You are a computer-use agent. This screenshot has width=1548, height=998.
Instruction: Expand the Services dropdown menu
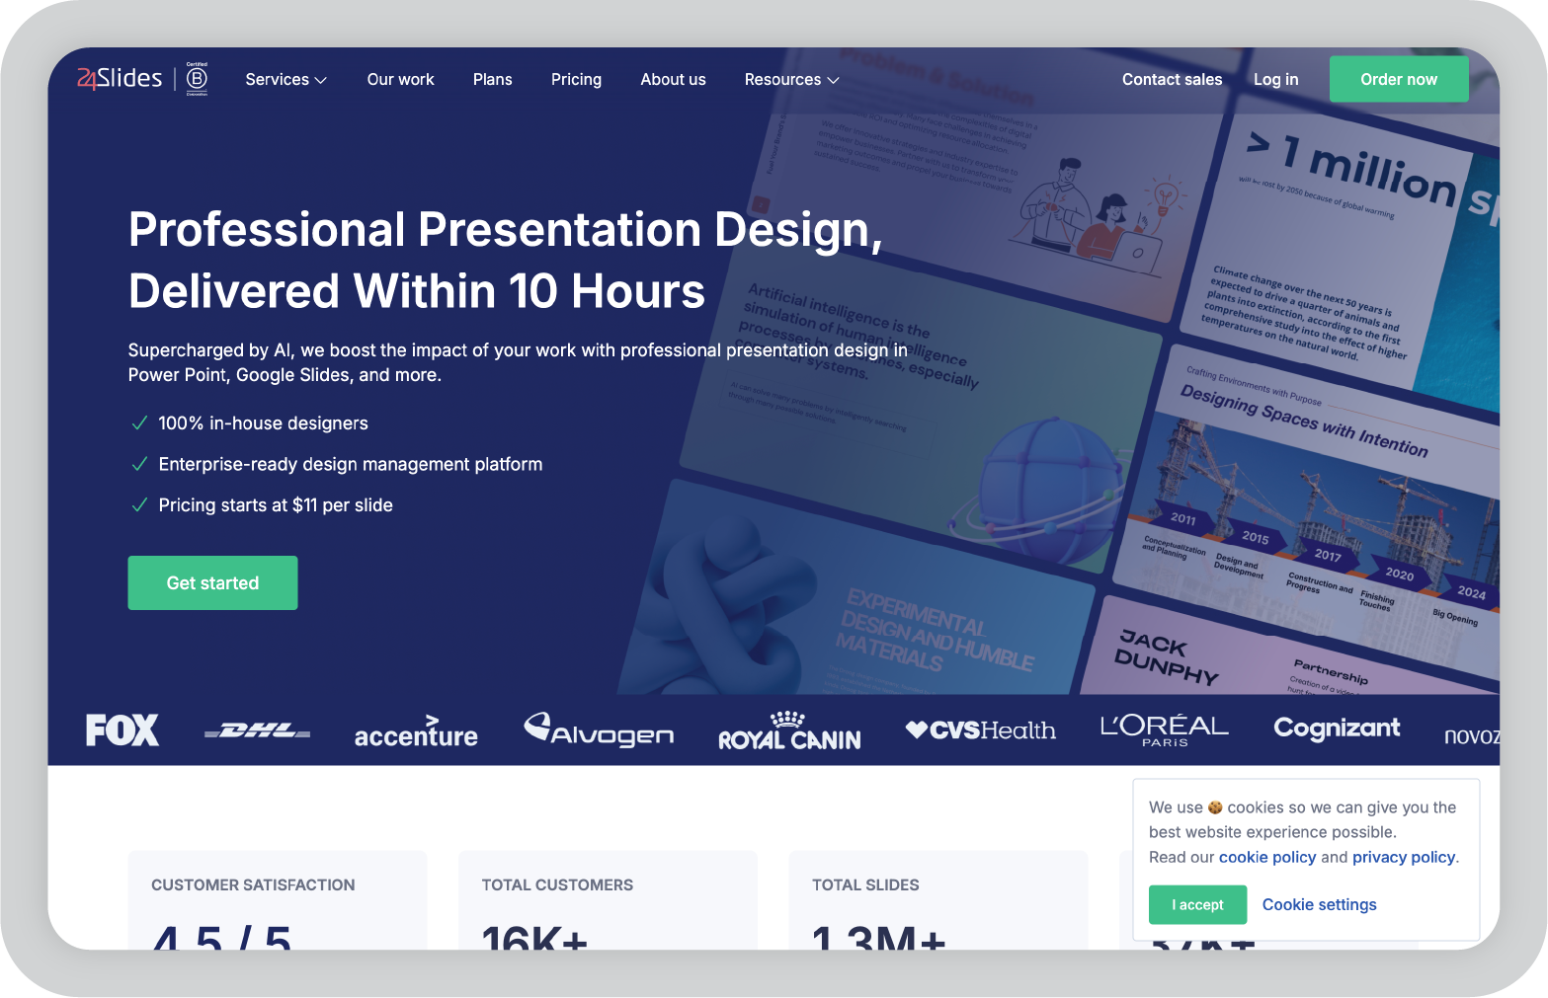pyautogui.click(x=286, y=79)
